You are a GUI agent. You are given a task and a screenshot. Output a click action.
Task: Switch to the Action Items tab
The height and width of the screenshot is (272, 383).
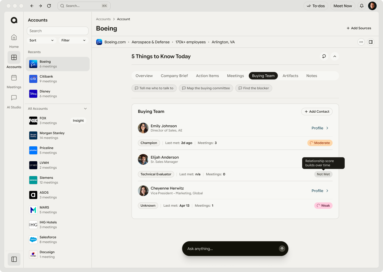click(207, 76)
